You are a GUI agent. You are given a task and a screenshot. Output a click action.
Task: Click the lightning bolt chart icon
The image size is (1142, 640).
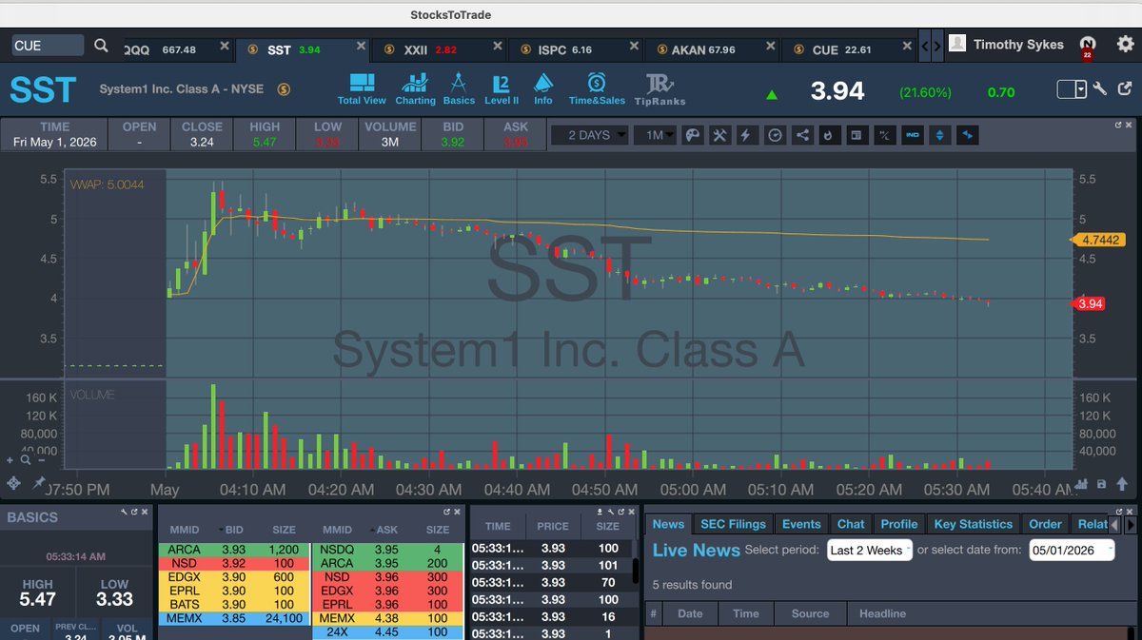coord(746,135)
